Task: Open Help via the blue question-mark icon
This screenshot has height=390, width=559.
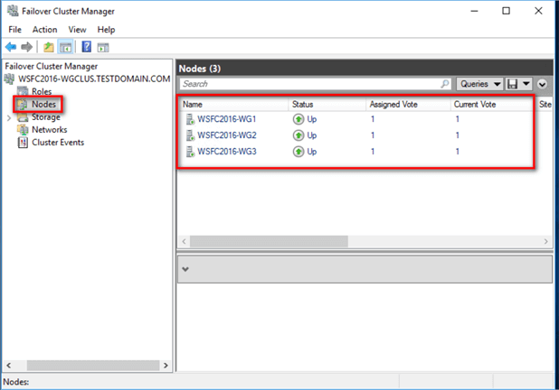Action: pyautogui.click(x=87, y=47)
